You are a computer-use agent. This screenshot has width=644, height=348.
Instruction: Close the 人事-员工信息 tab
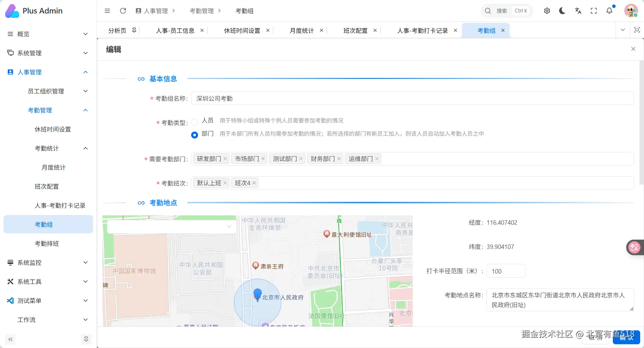pos(202,30)
